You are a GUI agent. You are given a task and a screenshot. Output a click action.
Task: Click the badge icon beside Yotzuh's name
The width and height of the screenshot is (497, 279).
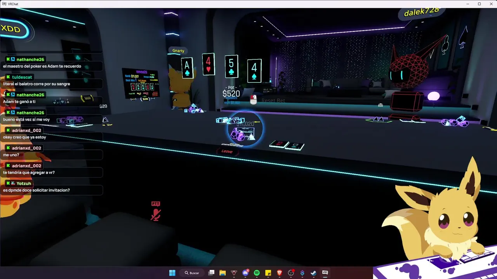coord(13,183)
